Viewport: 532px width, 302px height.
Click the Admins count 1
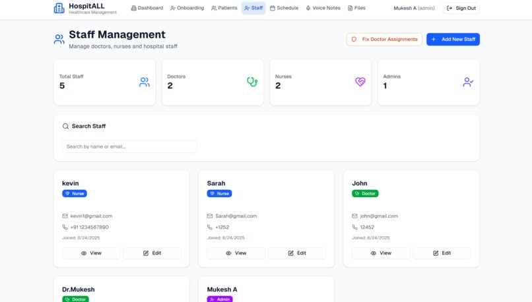(385, 86)
